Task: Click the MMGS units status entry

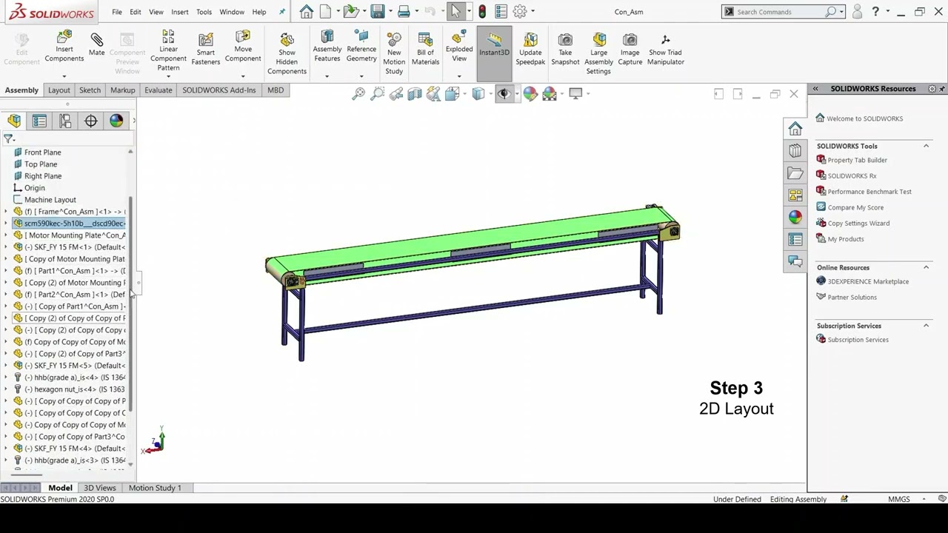Action: [x=899, y=500]
